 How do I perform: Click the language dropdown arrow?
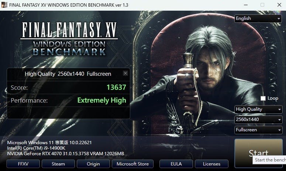pyautogui.click(x=279, y=18)
